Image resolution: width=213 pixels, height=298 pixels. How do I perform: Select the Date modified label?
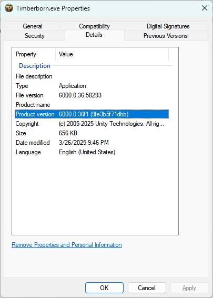click(33, 143)
